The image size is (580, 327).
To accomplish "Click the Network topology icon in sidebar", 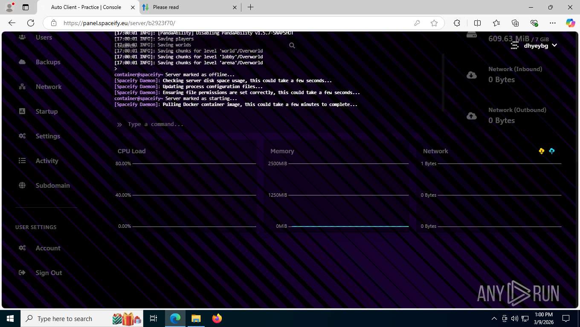I will pos(22,87).
